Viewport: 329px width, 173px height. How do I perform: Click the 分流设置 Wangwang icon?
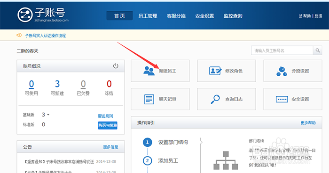coord(282,71)
